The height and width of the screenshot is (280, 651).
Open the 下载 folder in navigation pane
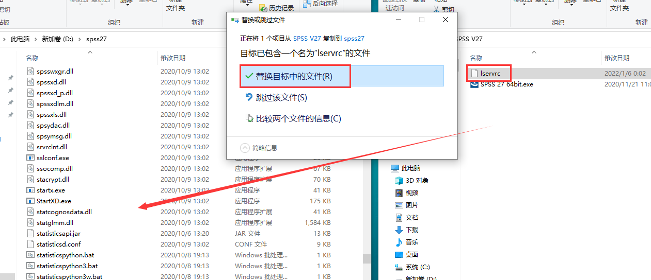pos(399,230)
